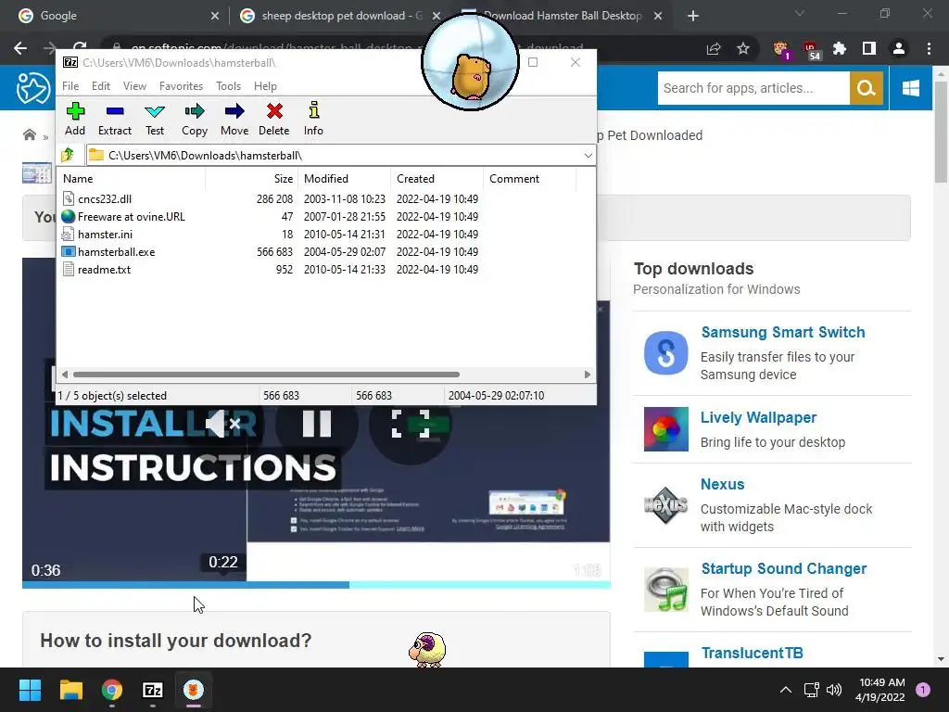Screen dimensions: 949x712
Task: Show hidden system tray icons
Action: (785, 690)
